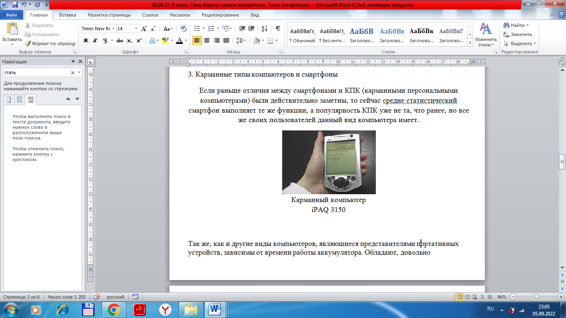Screen dimensions: 566x318
Task: Toggle bold formatting (Ж)
Action: pos(86,41)
